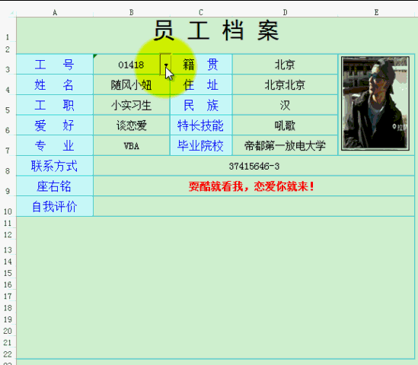Select cell containing 谈恋爱
This screenshot has width=418, height=365.
pyautogui.click(x=132, y=125)
